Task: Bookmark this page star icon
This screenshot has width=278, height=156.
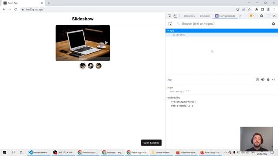Action: click(x=249, y=10)
